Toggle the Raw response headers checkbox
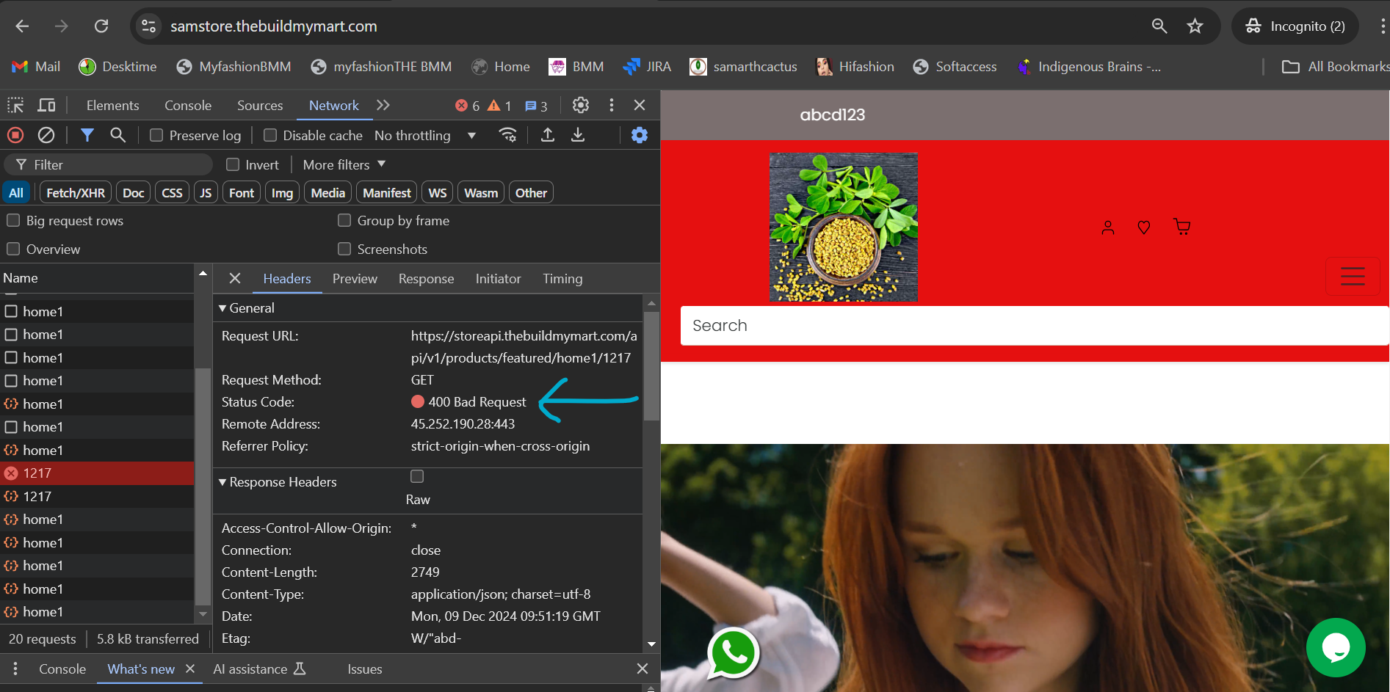1390x692 pixels. click(417, 476)
